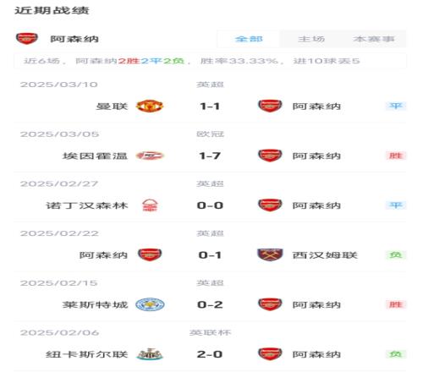Switch to the 全部 tab
This screenshot has width=423, height=372.
pyautogui.click(x=249, y=39)
